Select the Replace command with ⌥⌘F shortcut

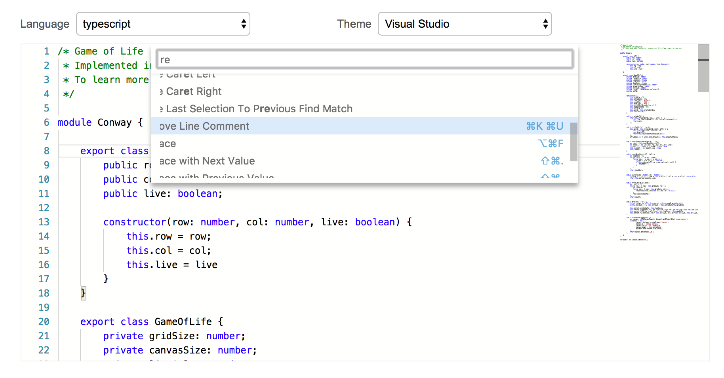[x=364, y=144]
